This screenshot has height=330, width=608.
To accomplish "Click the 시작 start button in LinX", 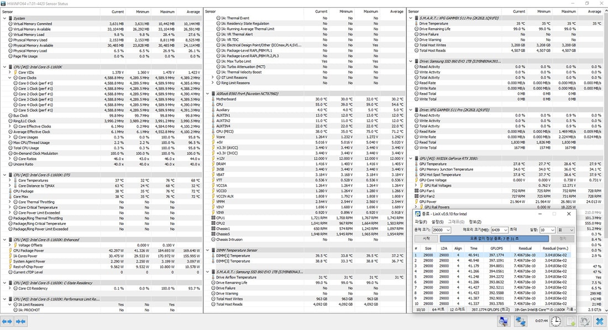I will tap(426, 239).
